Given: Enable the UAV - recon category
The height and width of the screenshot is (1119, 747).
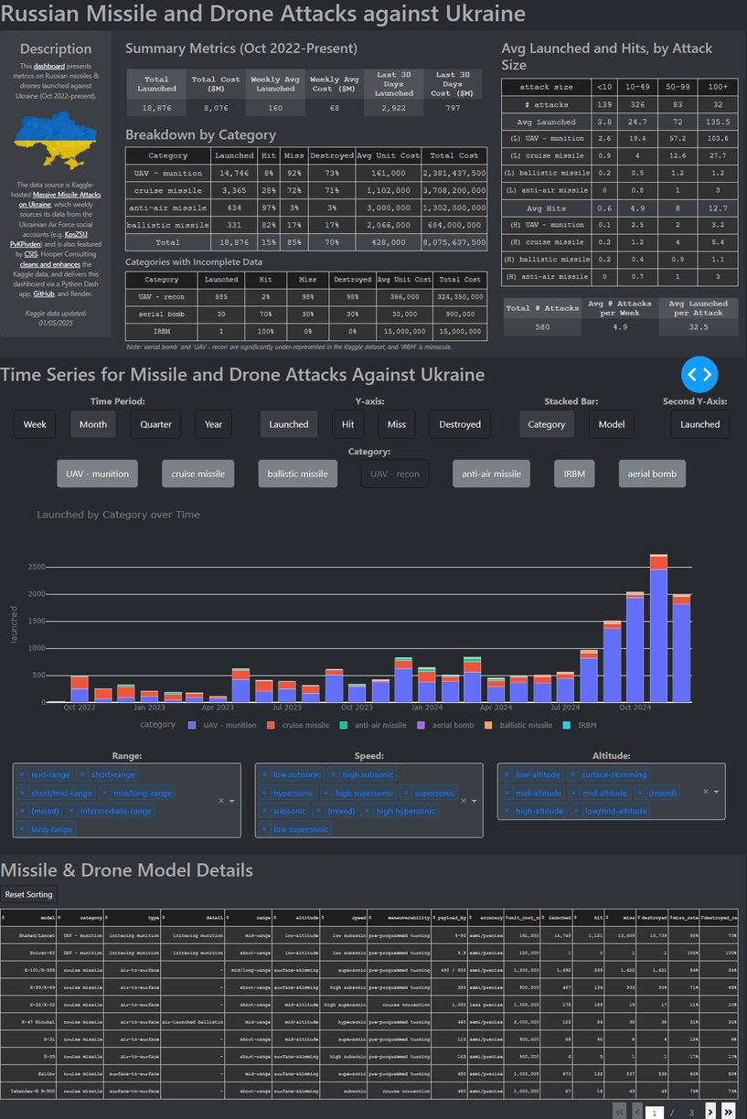Looking at the screenshot, I should [x=395, y=474].
